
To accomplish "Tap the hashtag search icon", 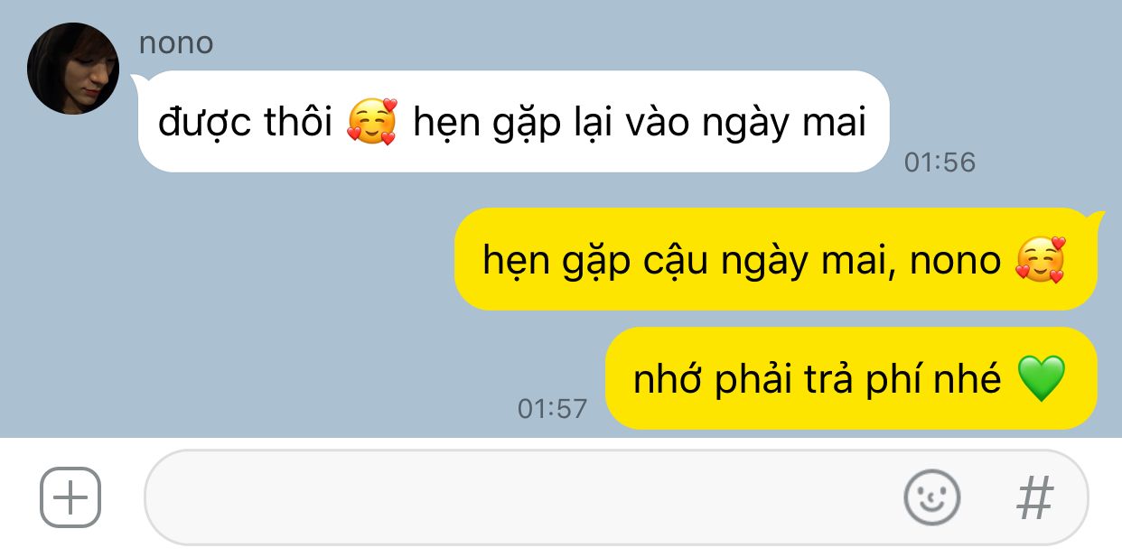I will (1035, 497).
